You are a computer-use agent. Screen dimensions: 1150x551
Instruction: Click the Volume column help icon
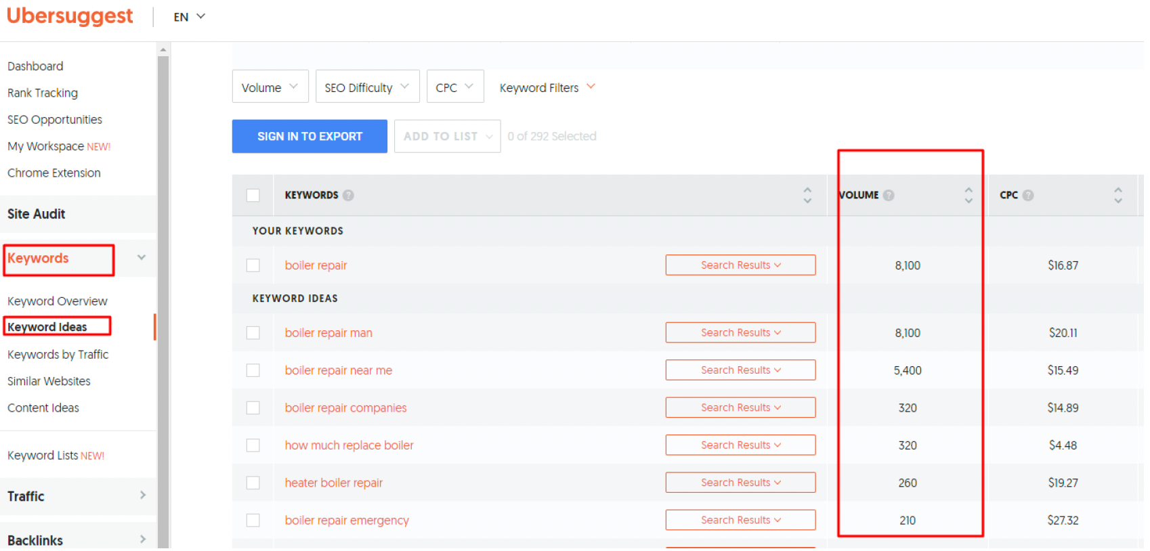[x=889, y=195]
